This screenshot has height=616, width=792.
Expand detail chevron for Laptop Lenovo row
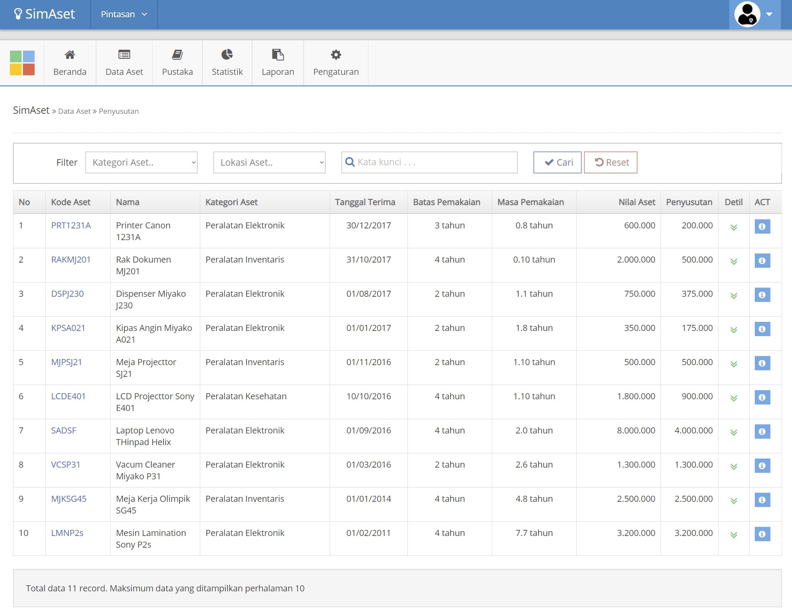(734, 433)
